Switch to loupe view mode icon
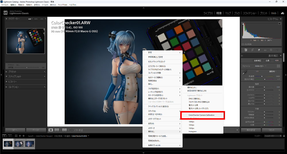 (51, 130)
